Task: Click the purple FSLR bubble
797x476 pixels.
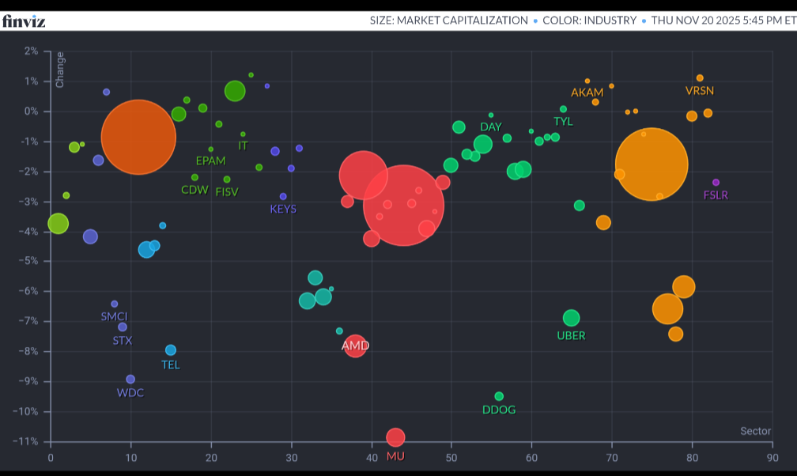Action: tap(716, 183)
